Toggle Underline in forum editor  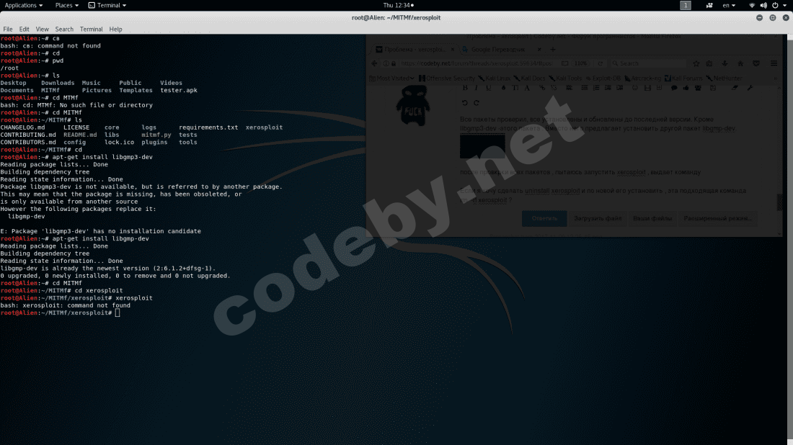(488, 88)
